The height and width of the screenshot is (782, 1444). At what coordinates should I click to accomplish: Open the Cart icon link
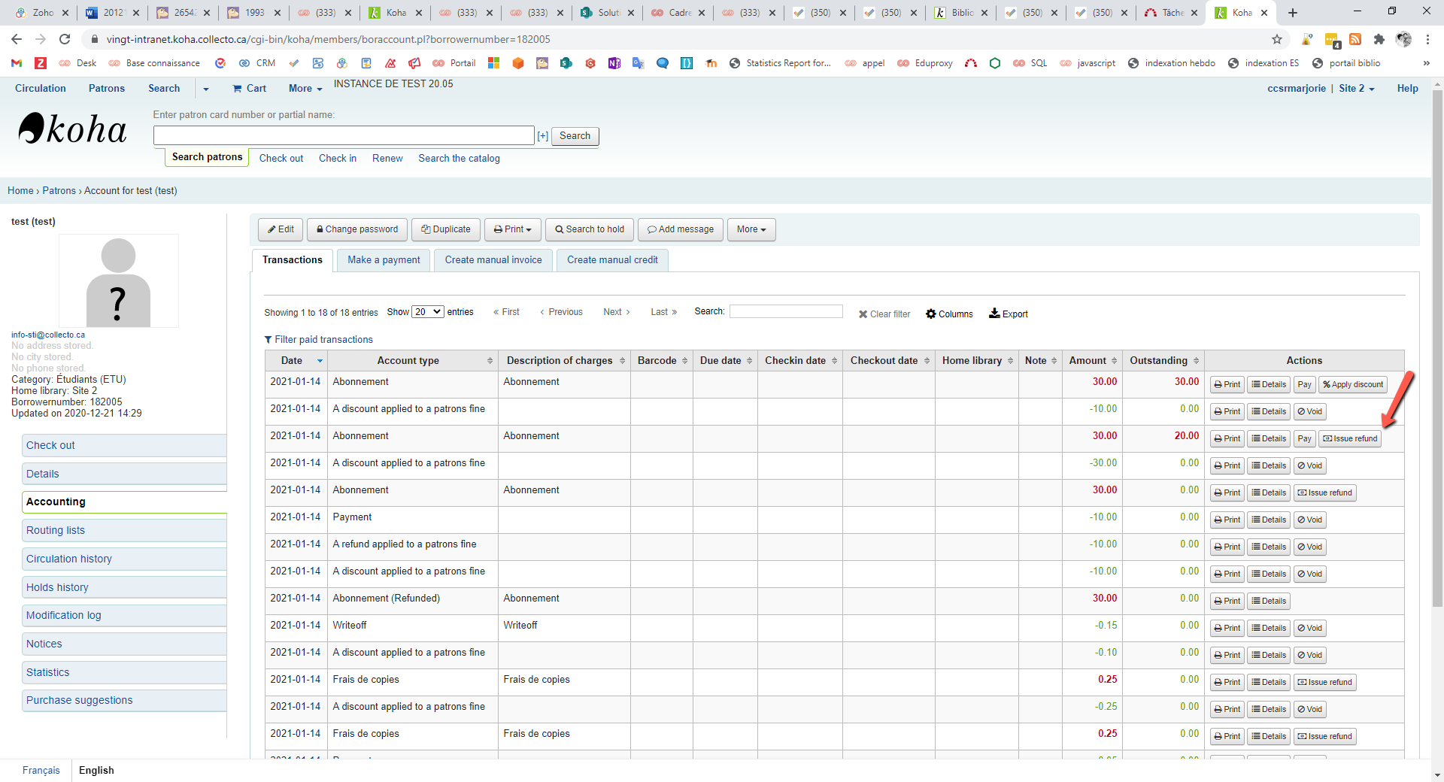click(238, 89)
